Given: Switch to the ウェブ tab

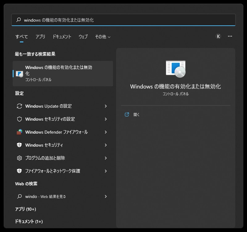Looking at the screenshot, I should coord(83,37).
